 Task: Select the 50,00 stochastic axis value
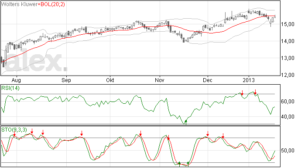click(x=287, y=151)
